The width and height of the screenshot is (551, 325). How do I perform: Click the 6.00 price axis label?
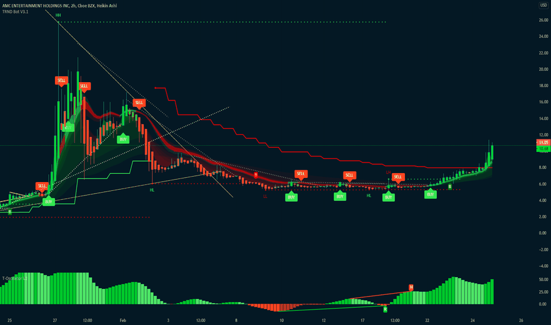[543, 184]
